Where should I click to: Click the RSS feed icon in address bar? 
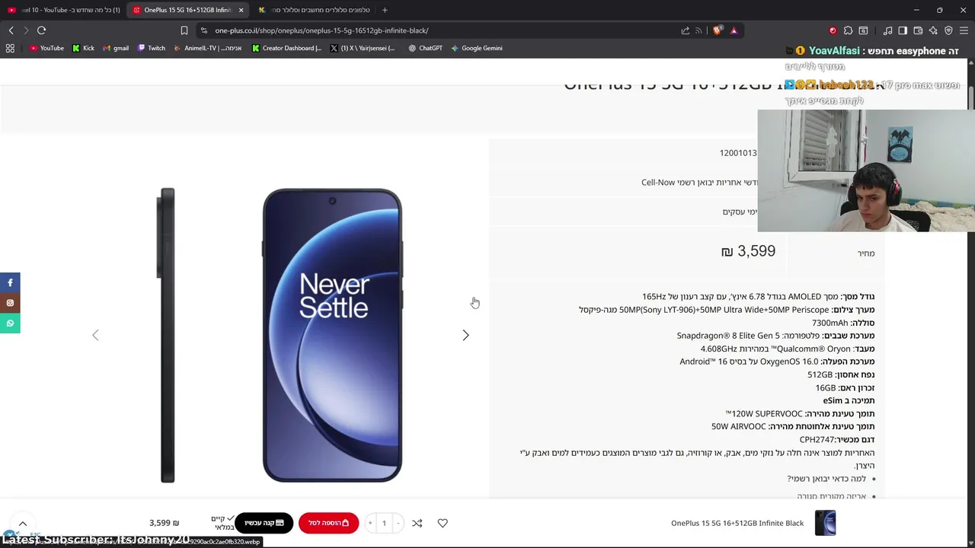[698, 30]
